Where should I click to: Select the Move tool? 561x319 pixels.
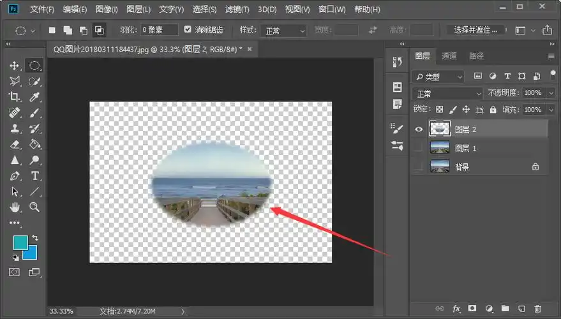point(14,66)
